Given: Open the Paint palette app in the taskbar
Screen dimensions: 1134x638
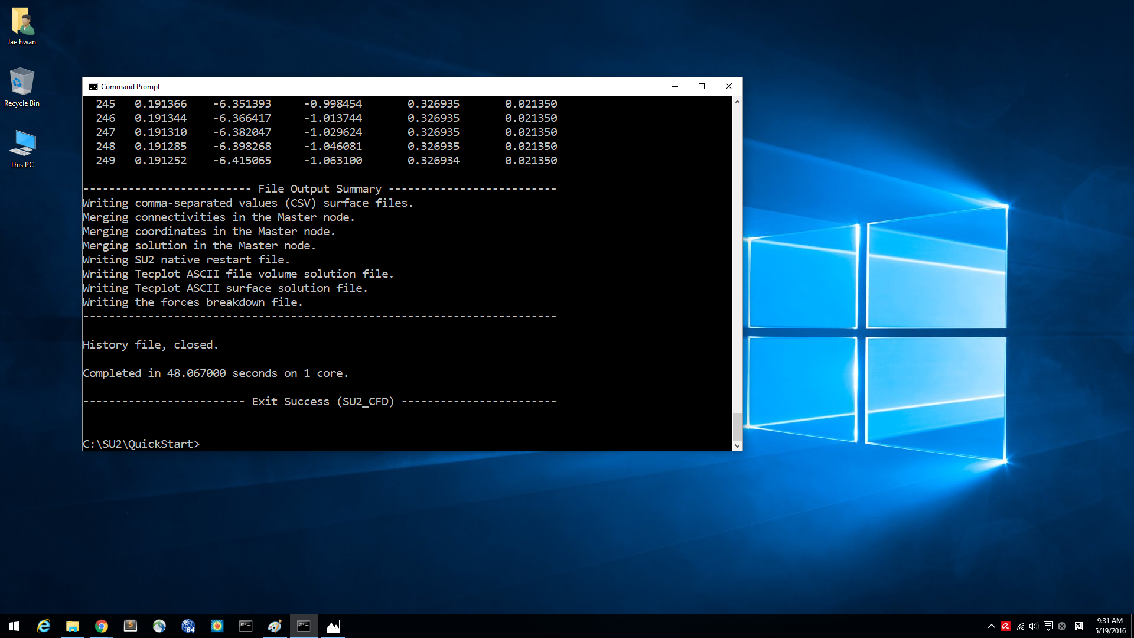Looking at the screenshot, I should [x=275, y=626].
